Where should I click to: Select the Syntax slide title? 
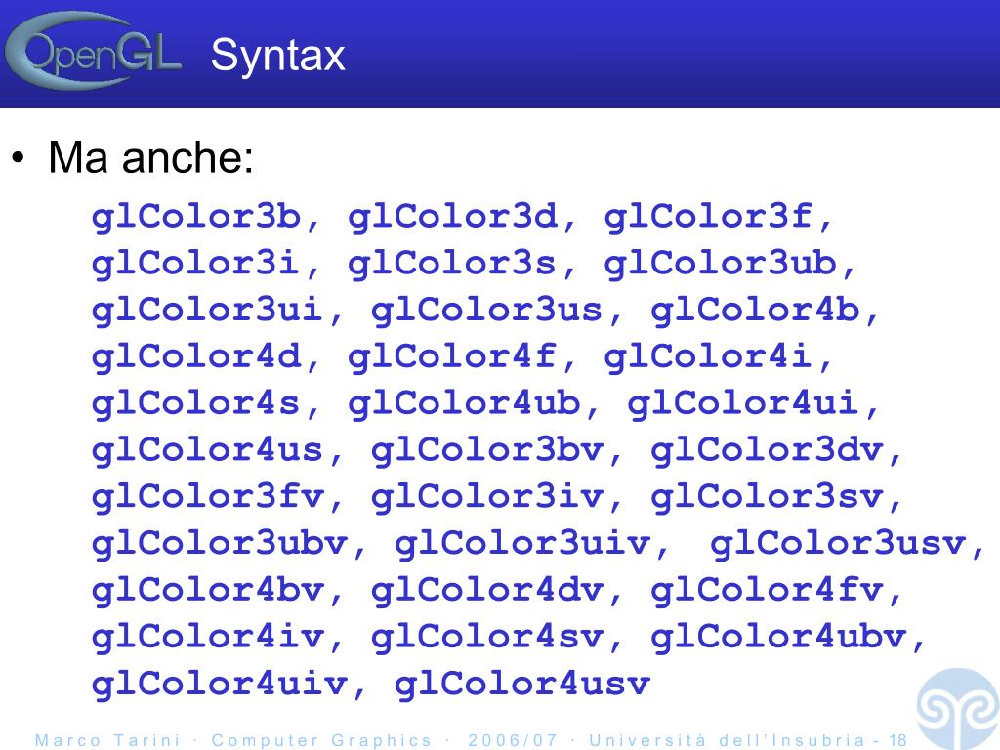(x=277, y=56)
